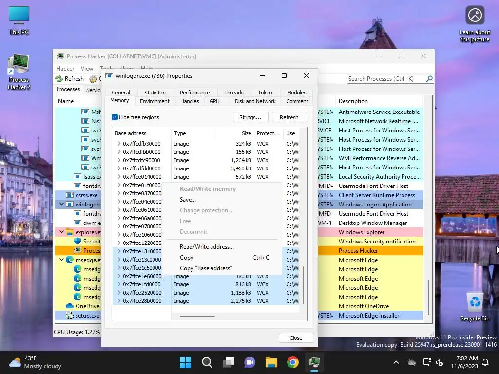This screenshot has width=499, height=374.
Task: Click the Strings... button
Action: click(250, 117)
